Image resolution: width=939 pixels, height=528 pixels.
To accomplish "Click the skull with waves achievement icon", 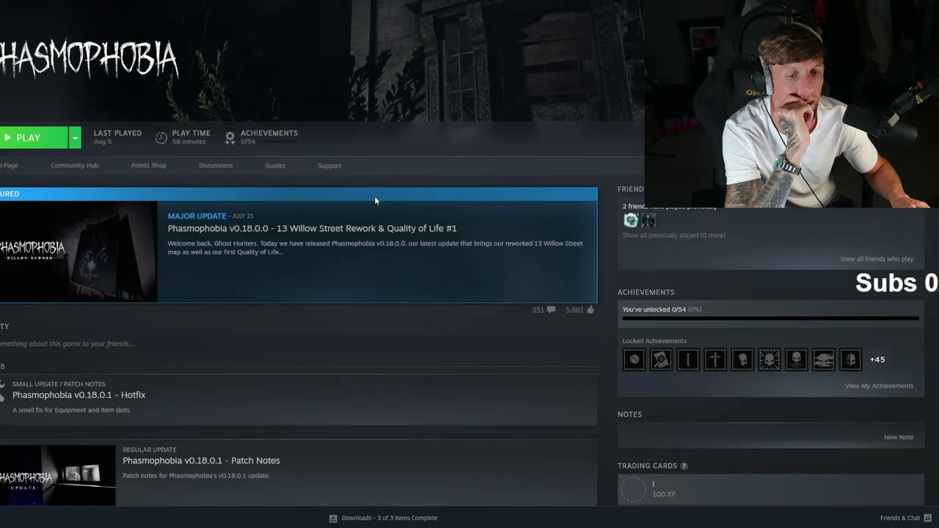I will click(x=797, y=359).
